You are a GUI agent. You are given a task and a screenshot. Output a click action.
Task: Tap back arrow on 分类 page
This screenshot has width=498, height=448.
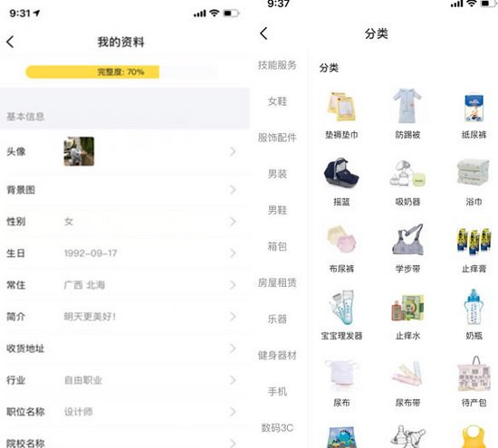click(263, 33)
